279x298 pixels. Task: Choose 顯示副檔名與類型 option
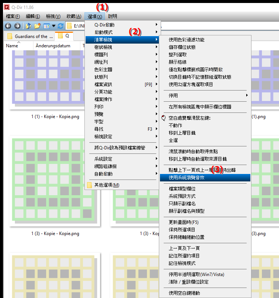tap(205, 211)
